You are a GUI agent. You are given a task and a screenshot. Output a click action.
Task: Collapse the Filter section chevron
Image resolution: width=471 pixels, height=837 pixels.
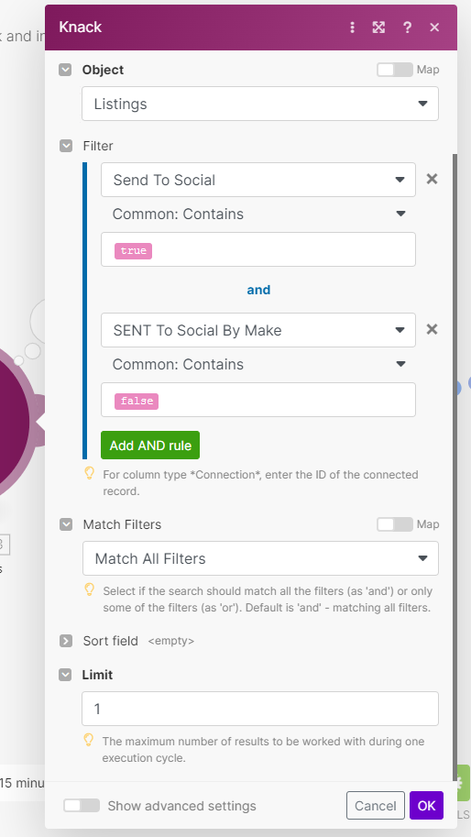coord(66,146)
